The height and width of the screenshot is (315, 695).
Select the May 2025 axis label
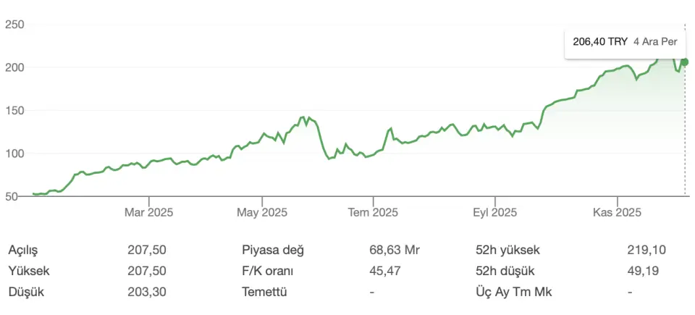pyautogui.click(x=262, y=212)
